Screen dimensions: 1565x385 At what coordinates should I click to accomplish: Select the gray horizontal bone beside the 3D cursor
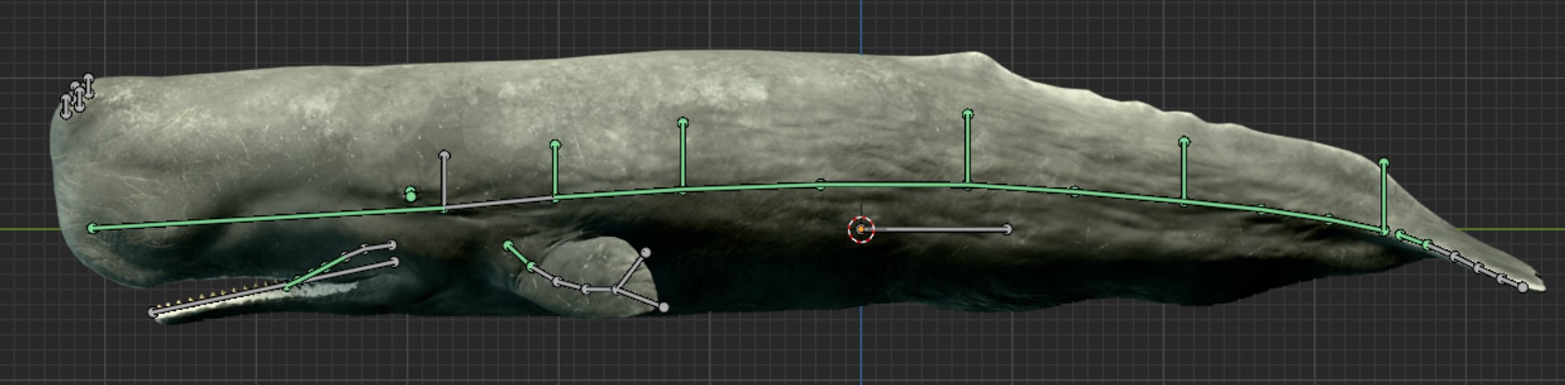tap(937, 230)
